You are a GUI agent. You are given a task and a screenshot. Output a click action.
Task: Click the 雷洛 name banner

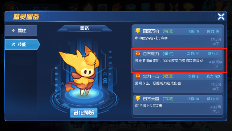(x=84, y=28)
